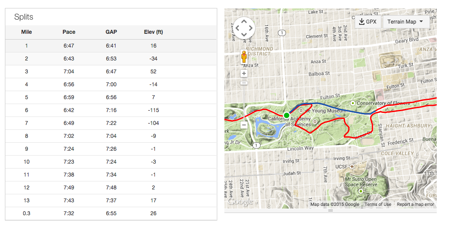
Task: Select the mile 6 split row
Action: [x=111, y=110]
